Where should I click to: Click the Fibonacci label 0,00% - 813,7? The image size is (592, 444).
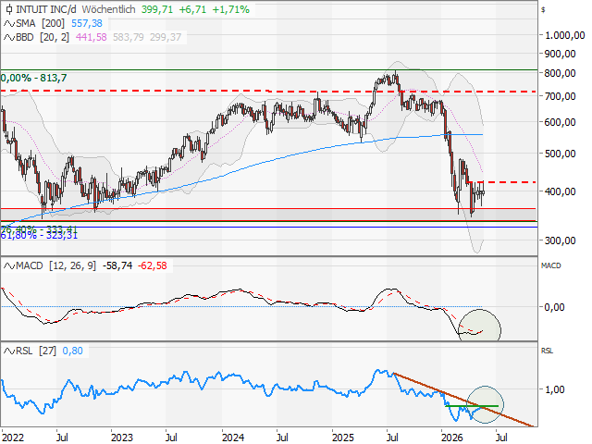pos(33,78)
